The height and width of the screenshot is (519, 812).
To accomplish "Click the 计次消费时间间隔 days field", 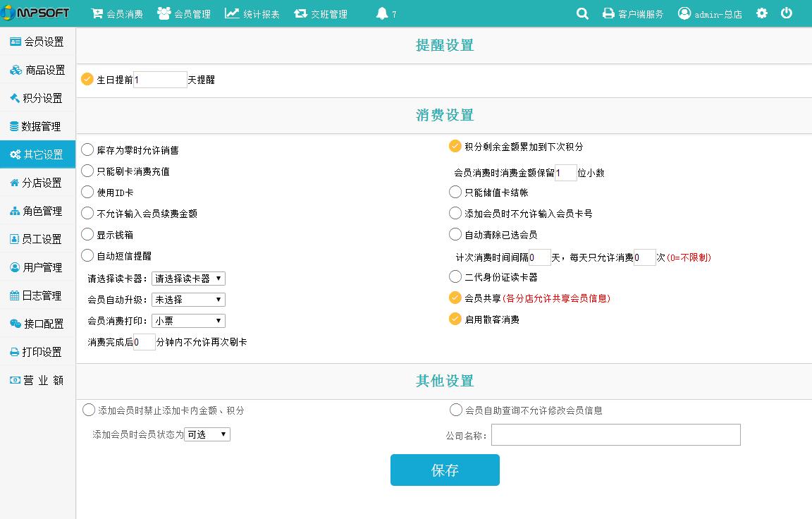I will (x=540, y=257).
